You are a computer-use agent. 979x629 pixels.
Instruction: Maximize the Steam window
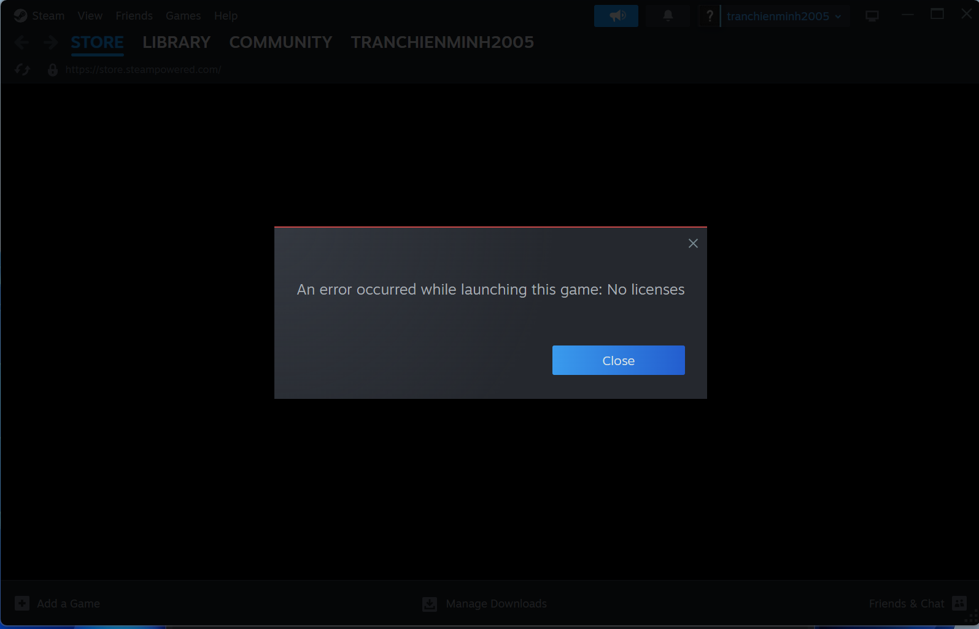point(937,14)
